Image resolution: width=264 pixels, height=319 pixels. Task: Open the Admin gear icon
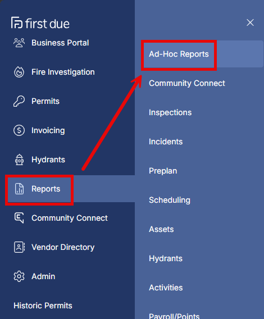point(19,276)
